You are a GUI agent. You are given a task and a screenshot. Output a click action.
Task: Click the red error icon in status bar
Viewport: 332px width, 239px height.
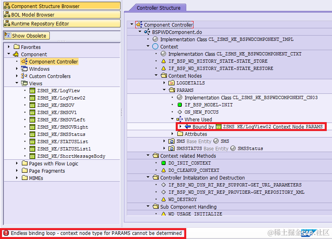[x=6, y=233]
